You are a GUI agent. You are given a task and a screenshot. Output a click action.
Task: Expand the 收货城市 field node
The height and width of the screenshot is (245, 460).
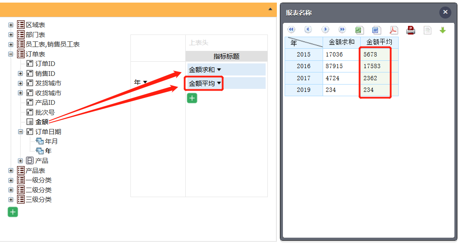click(x=21, y=93)
